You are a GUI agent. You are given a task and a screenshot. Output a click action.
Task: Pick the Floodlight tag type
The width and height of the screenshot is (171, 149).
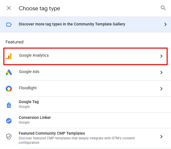28,88
